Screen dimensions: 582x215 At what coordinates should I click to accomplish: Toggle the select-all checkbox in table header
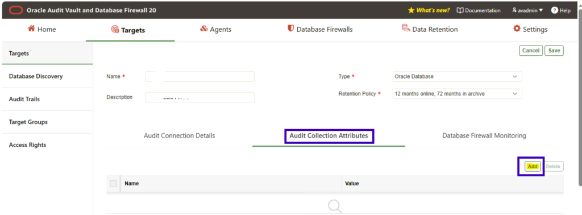tap(114, 184)
